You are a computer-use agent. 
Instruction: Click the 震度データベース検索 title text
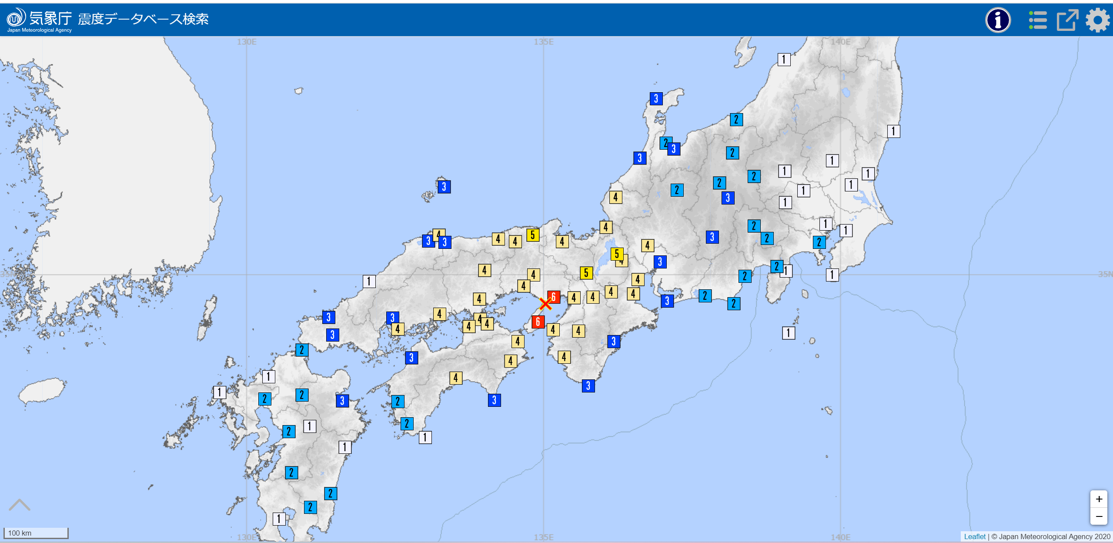point(143,19)
